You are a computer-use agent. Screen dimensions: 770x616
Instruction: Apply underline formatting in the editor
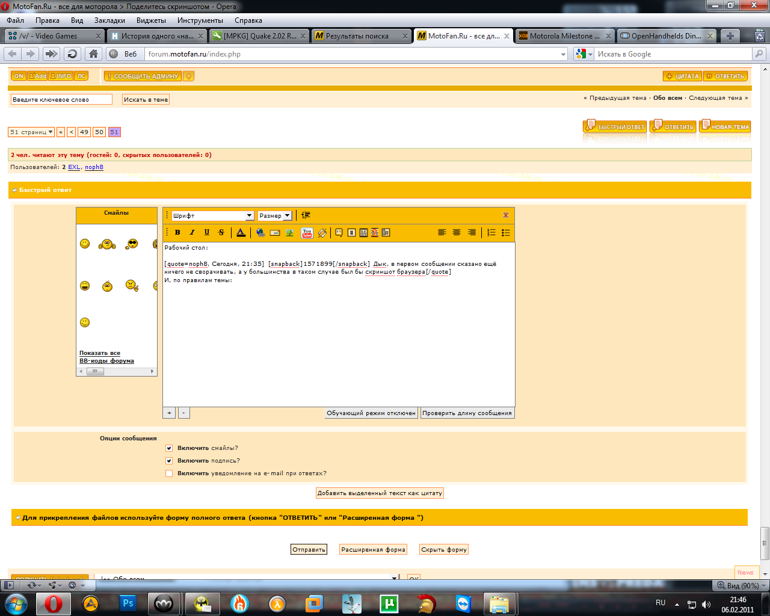pyautogui.click(x=207, y=233)
